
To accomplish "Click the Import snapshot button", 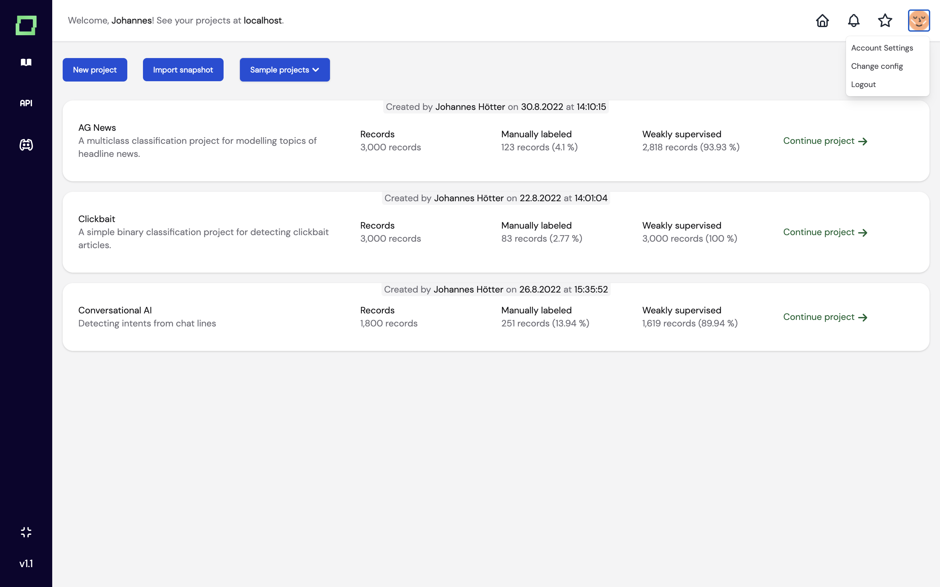I will 183,70.
